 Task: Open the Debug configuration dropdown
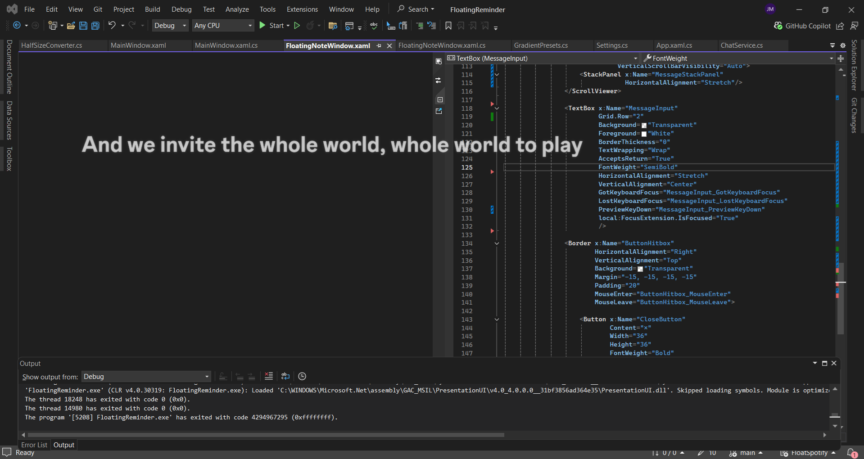pyautogui.click(x=170, y=26)
